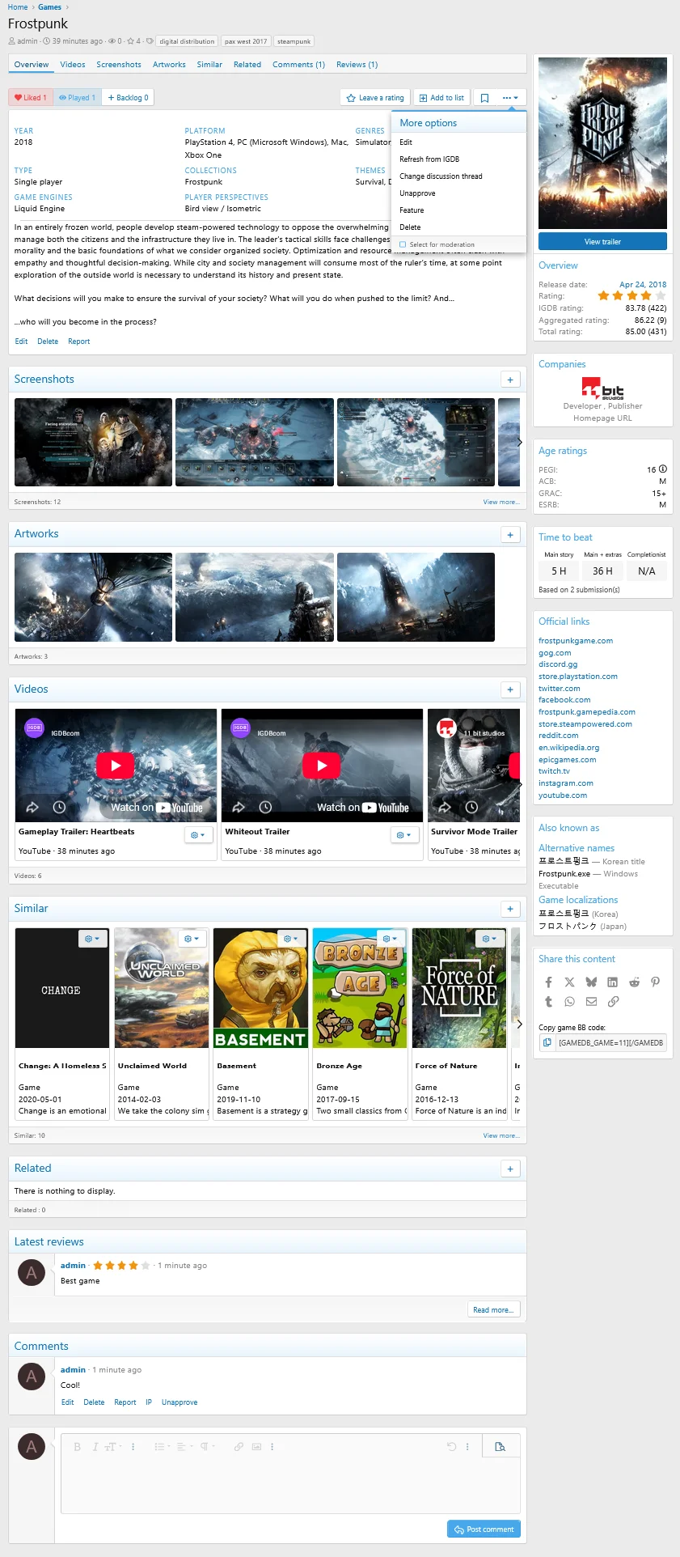
Task: Toggle italic in the comment editor
Action: pos(95,1446)
